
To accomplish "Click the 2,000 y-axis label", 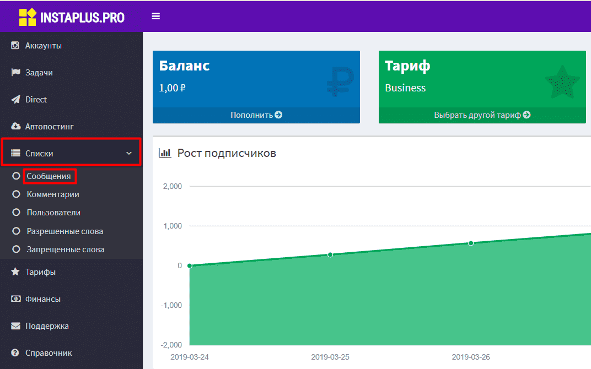I will (172, 186).
